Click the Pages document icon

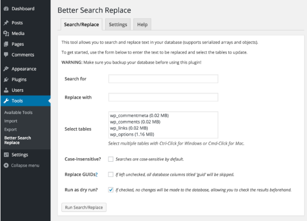pos(6,44)
